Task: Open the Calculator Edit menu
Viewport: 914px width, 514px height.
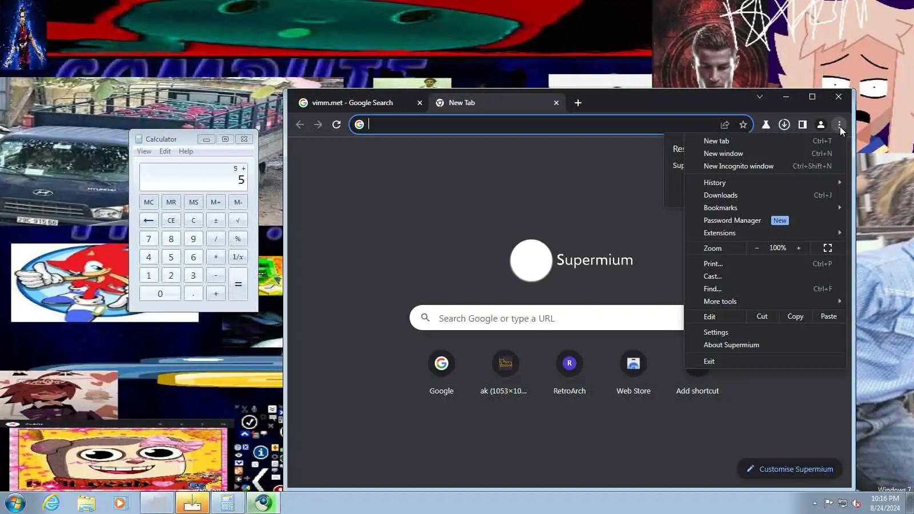Action: [165, 151]
